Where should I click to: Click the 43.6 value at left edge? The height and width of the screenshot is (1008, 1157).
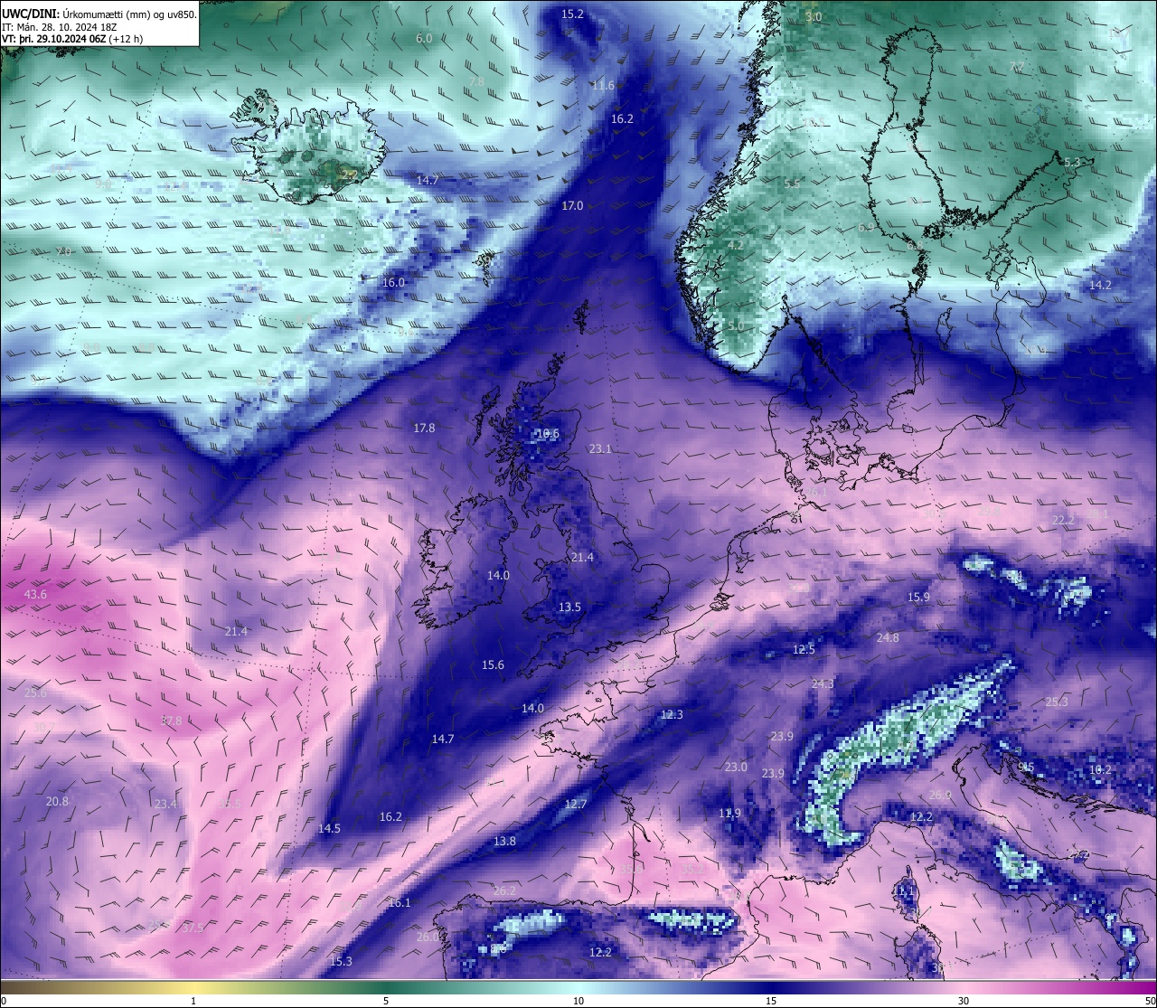[35, 595]
